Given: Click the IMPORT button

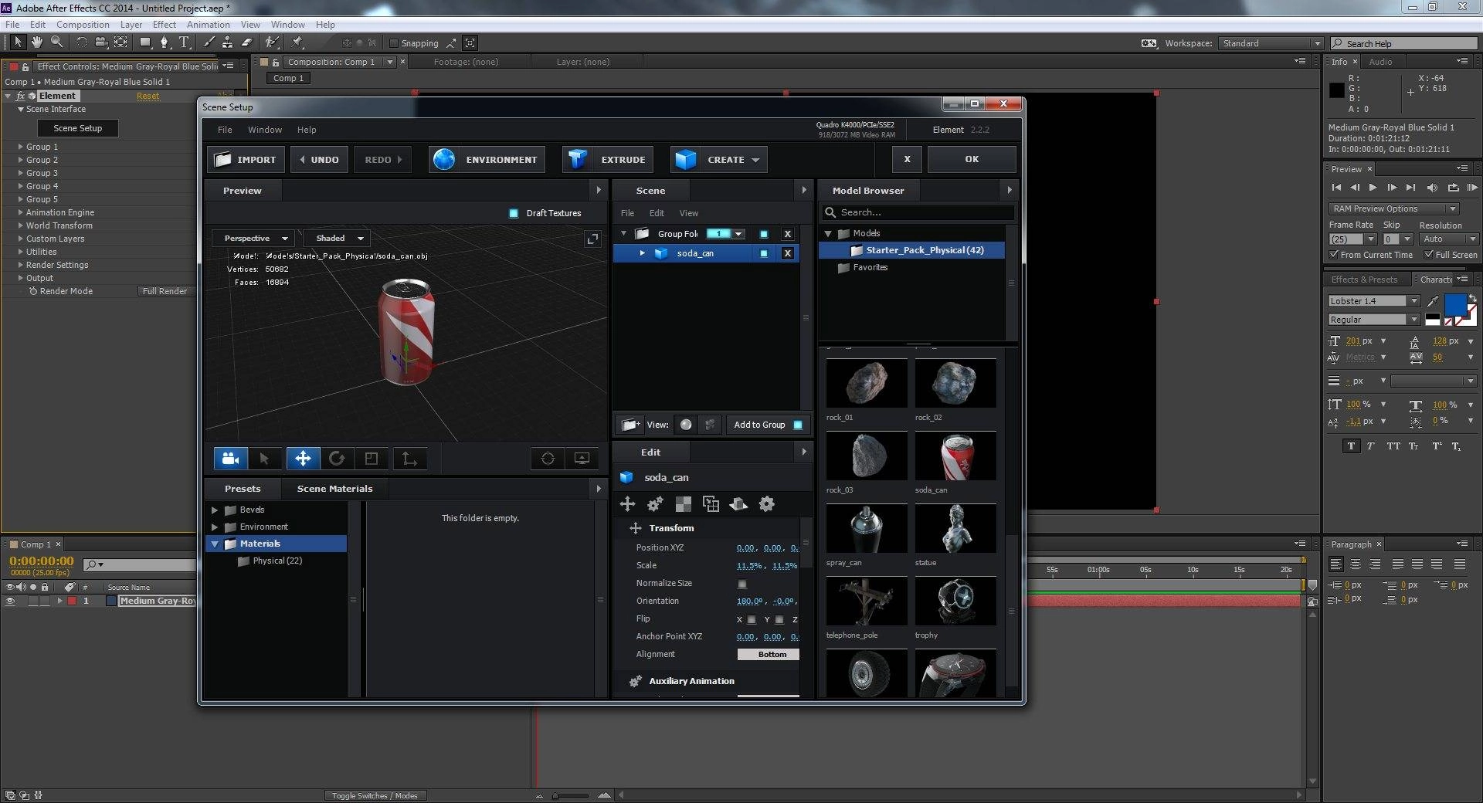Looking at the screenshot, I should (246, 160).
